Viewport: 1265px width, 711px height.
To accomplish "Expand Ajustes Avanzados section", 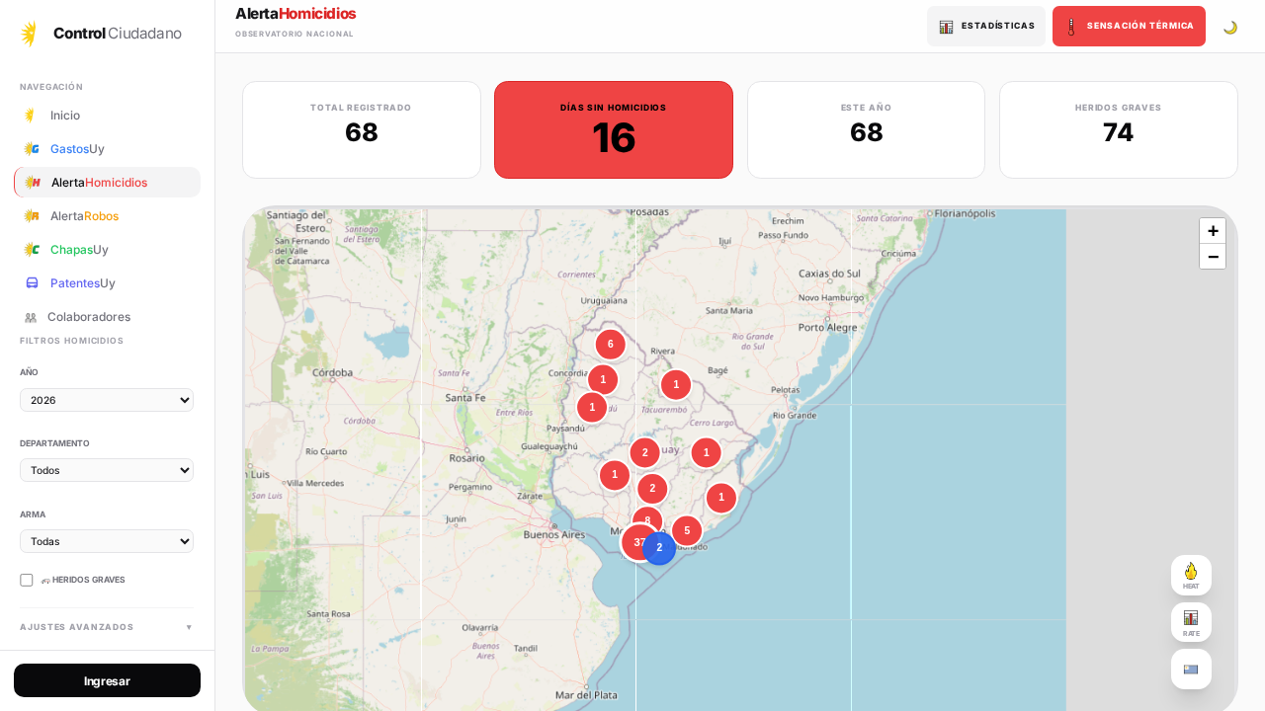I will (x=107, y=627).
